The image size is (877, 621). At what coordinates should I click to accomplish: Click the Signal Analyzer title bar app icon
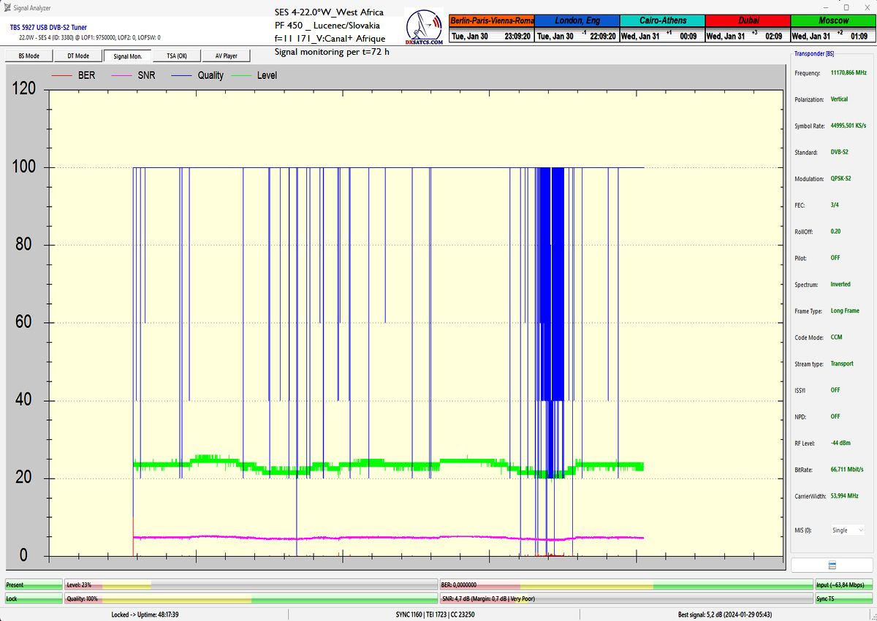tap(7, 8)
